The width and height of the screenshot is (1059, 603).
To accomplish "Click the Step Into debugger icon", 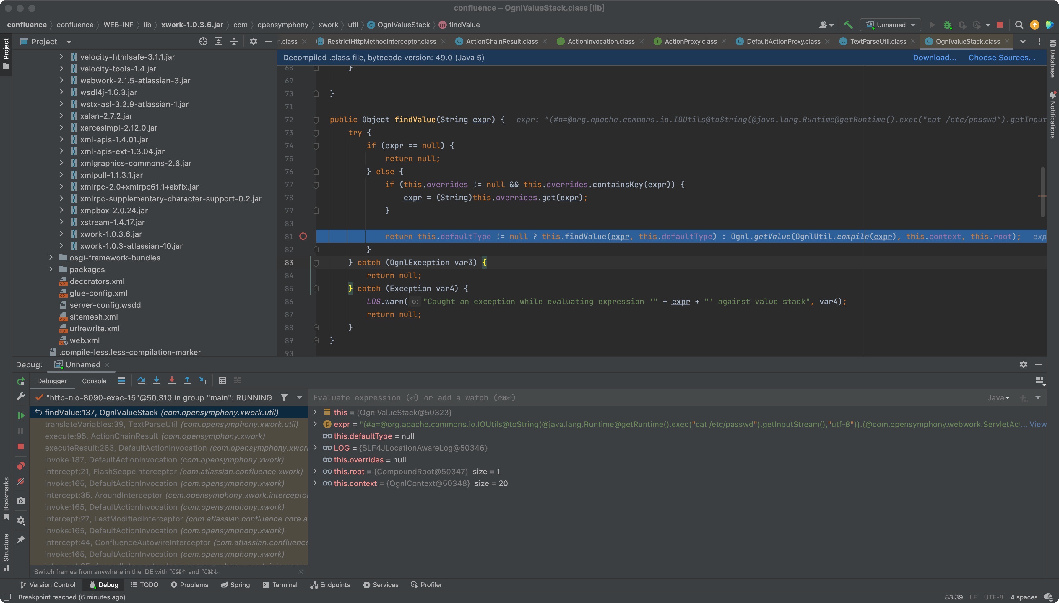I will tap(156, 381).
